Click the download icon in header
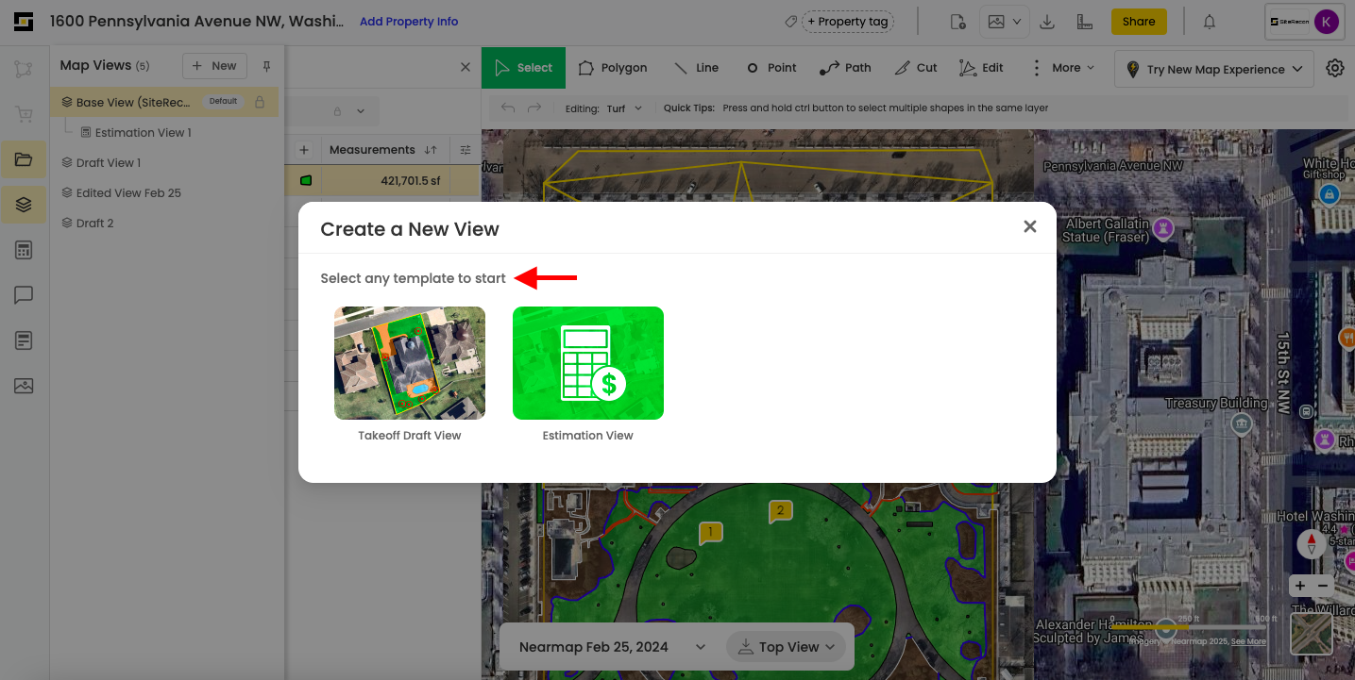This screenshot has width=1355, height=680. point(1046,22)
